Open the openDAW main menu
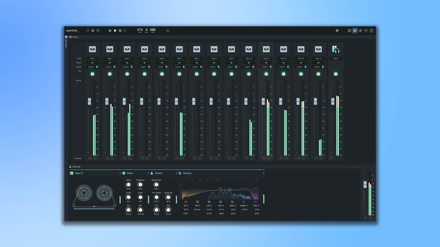 tap(72, 31)
